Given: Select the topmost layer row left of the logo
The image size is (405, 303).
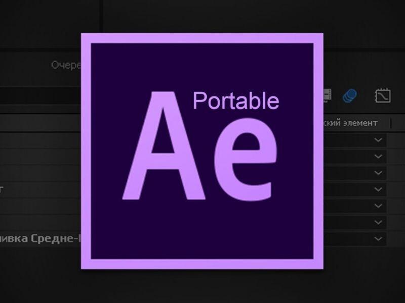Looking at the screenshot, I should 40,140.
